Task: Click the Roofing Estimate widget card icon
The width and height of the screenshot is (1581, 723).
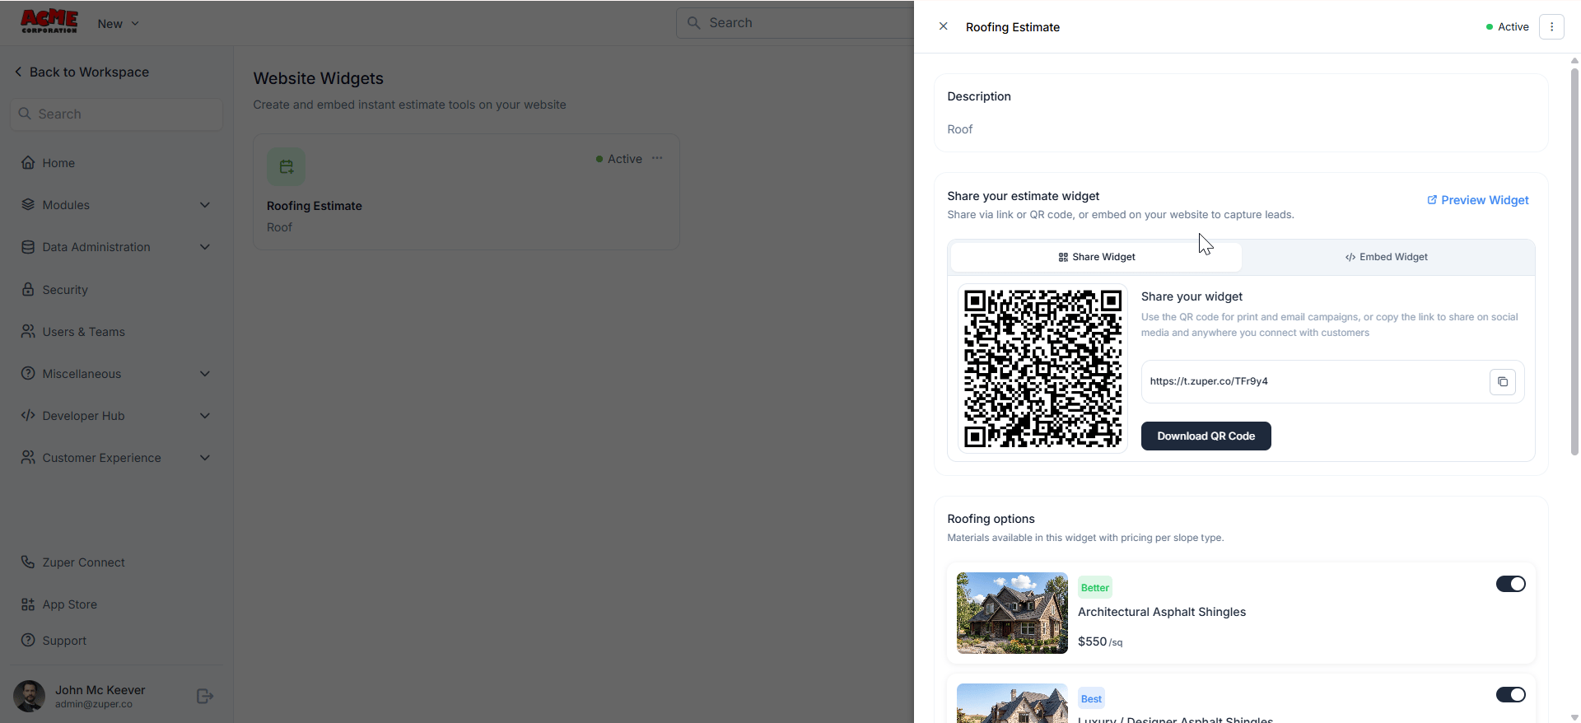Action: click(286, 167)
